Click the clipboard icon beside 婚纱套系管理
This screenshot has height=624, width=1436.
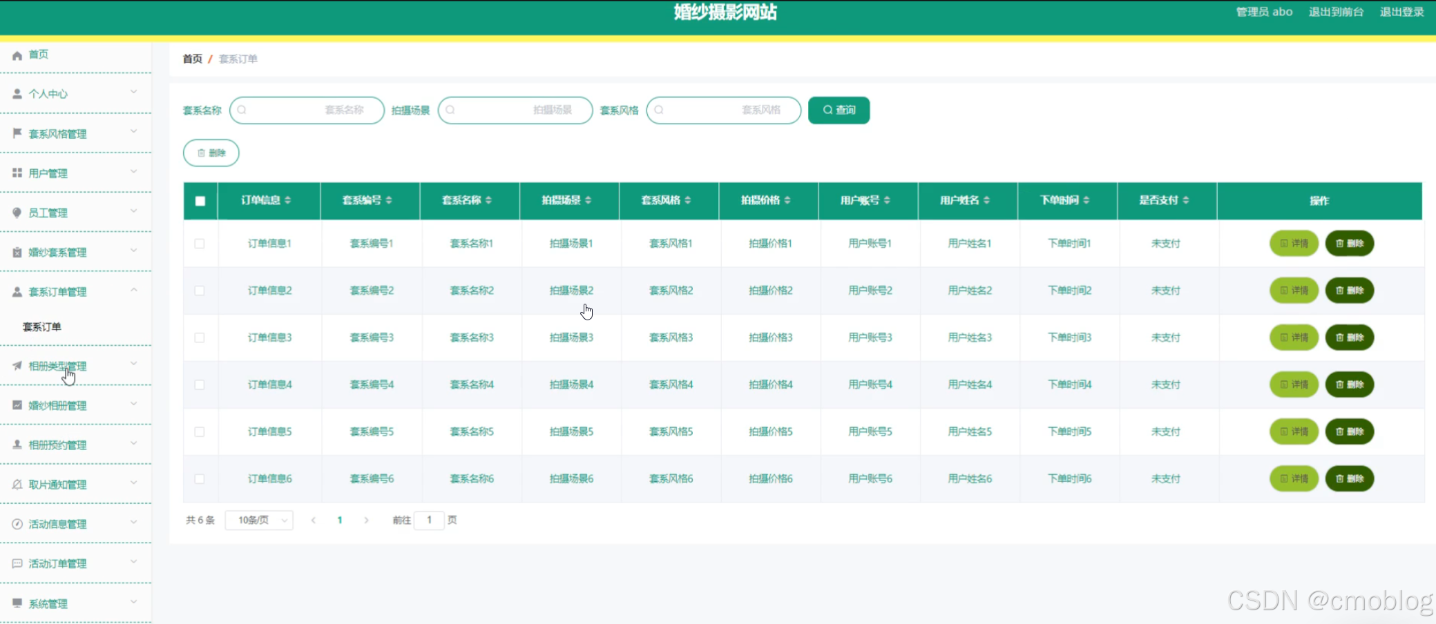coord(17,252)
